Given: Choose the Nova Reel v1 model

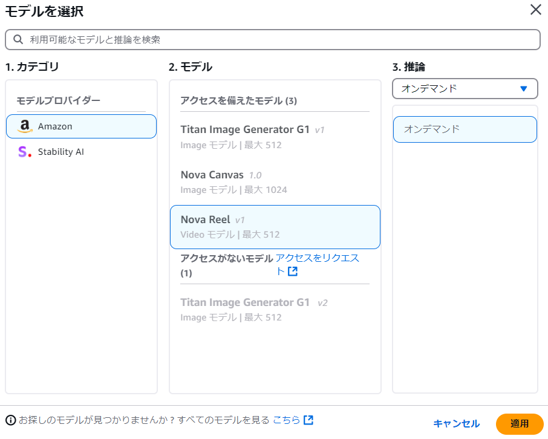Looking at the screenshot, I should (x=275, y=227).
